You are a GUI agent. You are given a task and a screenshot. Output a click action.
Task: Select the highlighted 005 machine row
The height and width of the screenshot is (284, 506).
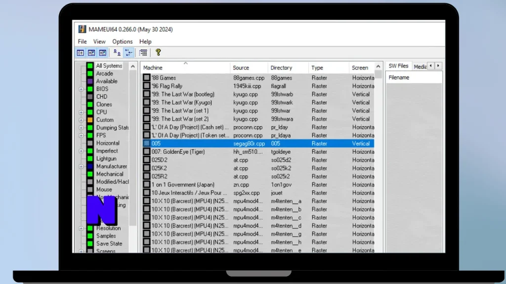click(258, 143)
